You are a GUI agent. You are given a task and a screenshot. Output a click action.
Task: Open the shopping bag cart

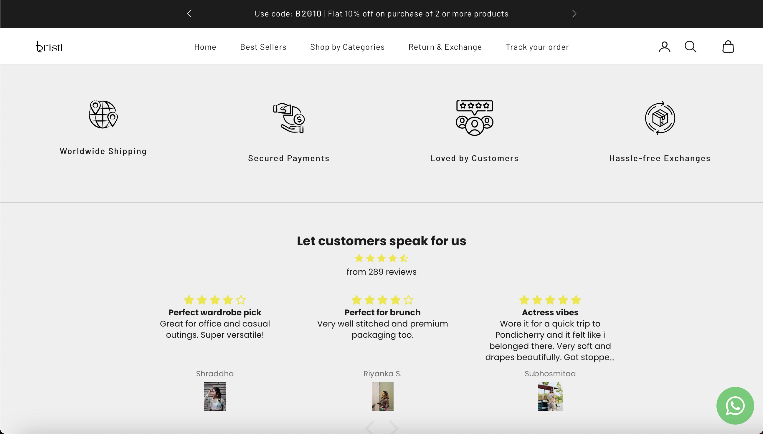coord(728,47)
